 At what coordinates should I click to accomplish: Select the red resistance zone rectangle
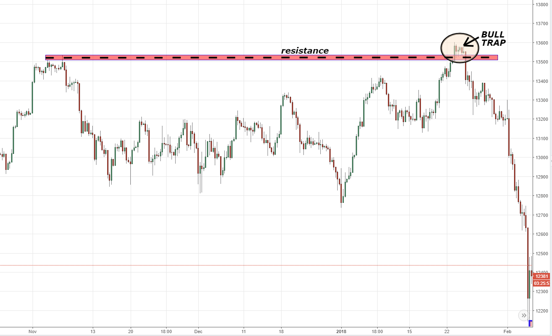coord(271,58)
